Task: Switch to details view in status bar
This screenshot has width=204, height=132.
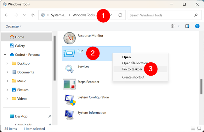Action: (193, 129)
